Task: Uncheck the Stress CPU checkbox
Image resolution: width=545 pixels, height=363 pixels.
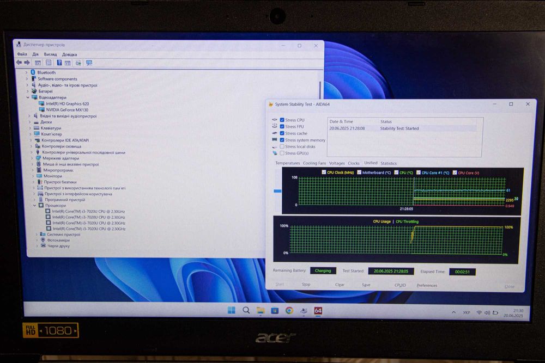Action: point(282,120)
